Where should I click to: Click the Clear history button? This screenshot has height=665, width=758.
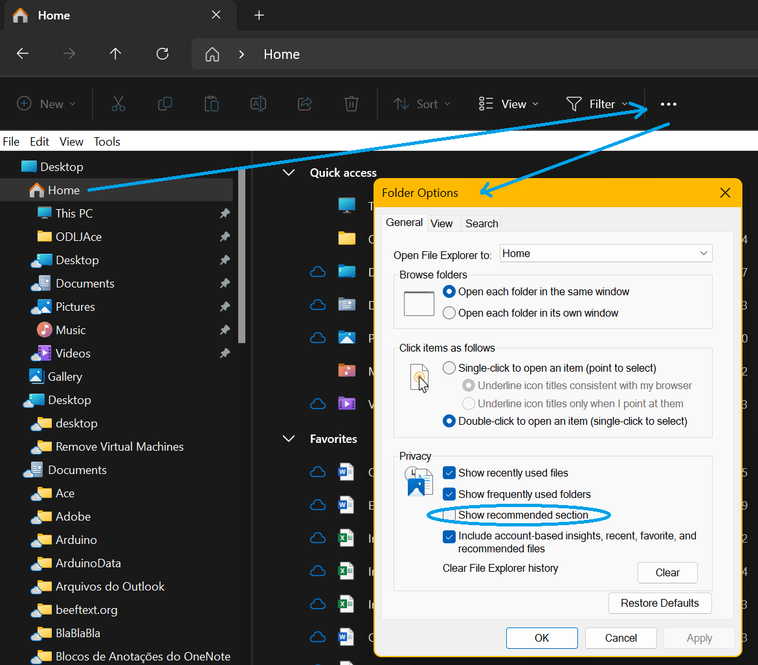click(x=667, y=573)
